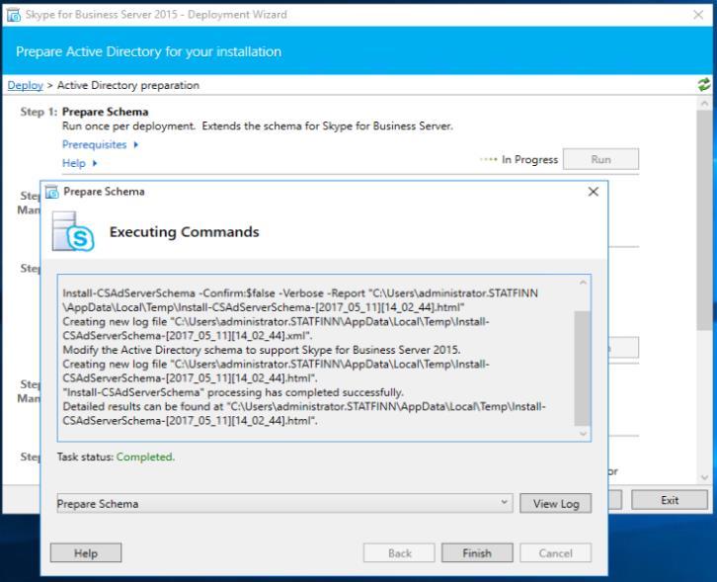The image size is (717, 582).
Task: Click the "processing has completed successfully" log line
Action: [x=233, y=392]
